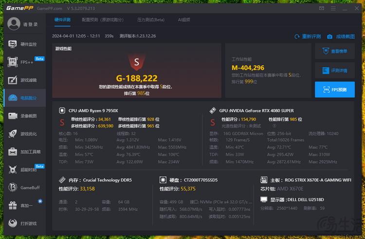Click CT2000T705SSD5 disk name
The width and height of the screenshot is (365, 239).
pos(201,180)
